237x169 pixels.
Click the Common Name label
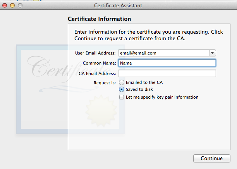click(x=99, y=63)
